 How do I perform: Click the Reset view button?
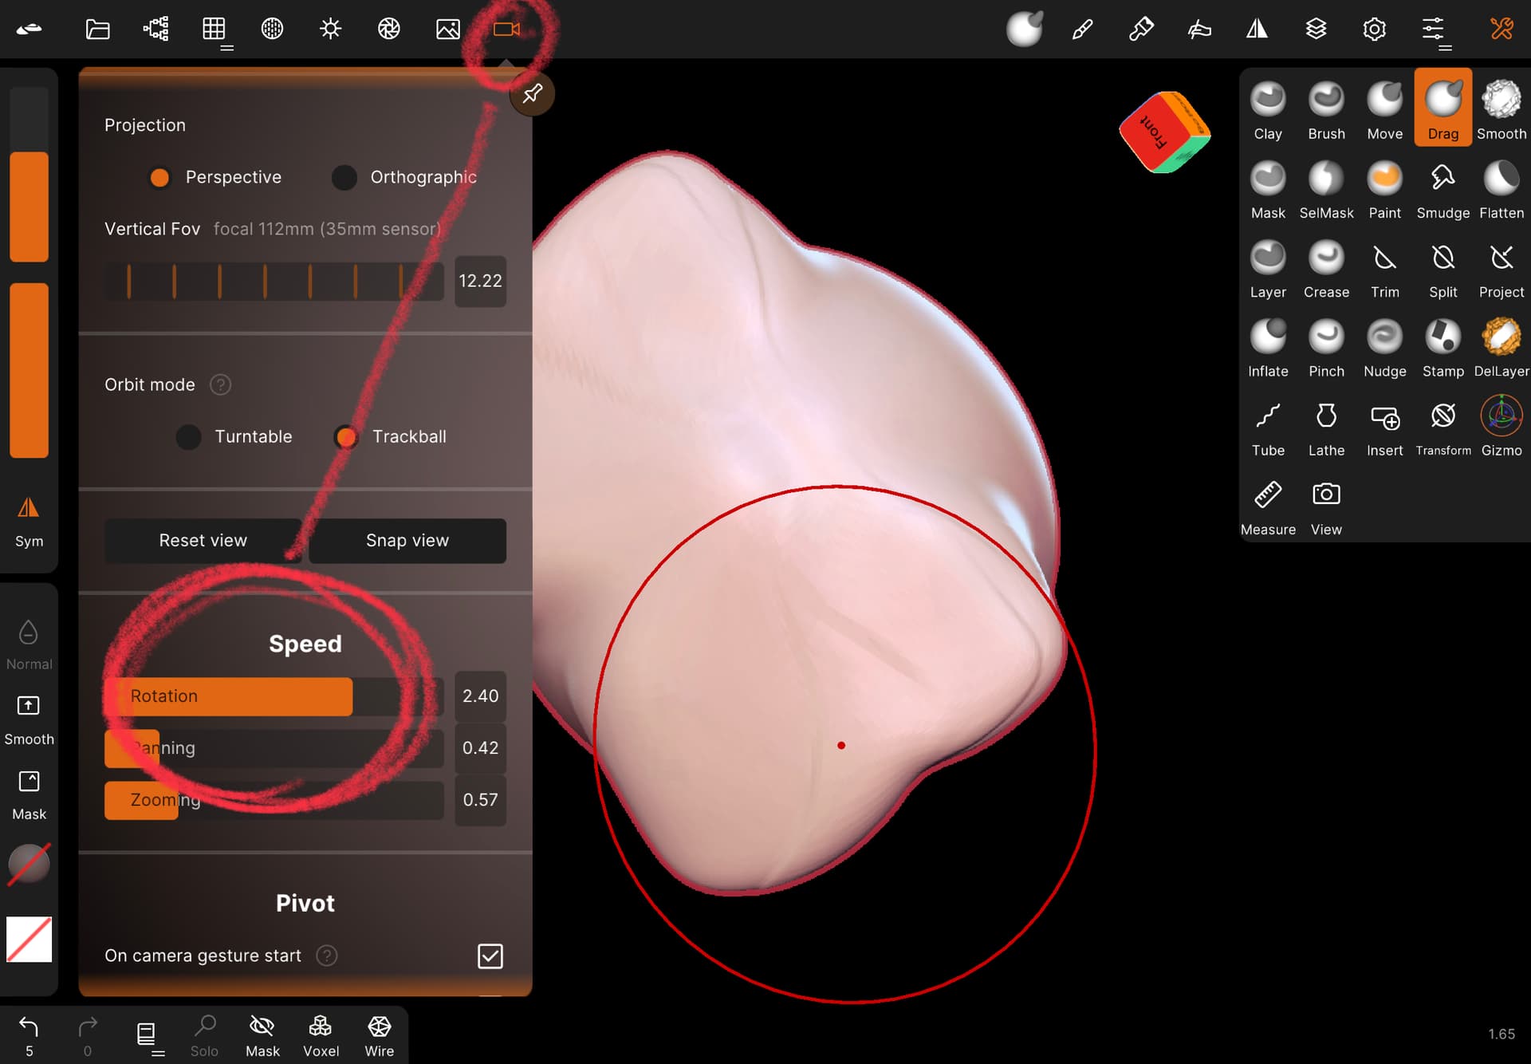203,541
